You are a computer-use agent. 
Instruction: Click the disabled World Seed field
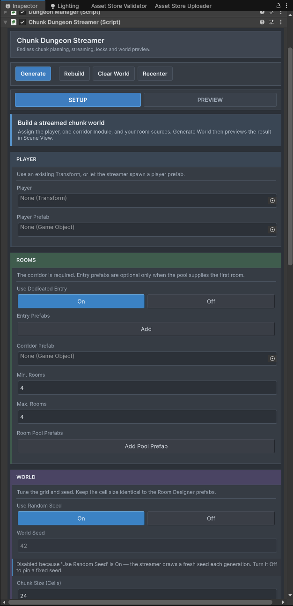pyautogui.click(x=147, y=546)
